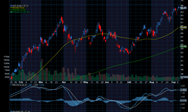Viewport: 188px width, 112px height.
Task: Select the Feb label on date axis
Action: pyautogui.click(x=21, y=82)
